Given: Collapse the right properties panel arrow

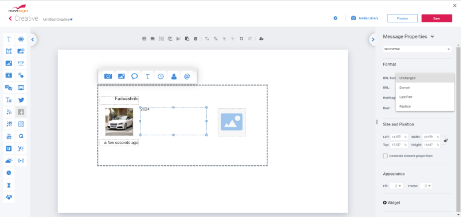Looking at the screenshot, I should [x=373, y=39].
